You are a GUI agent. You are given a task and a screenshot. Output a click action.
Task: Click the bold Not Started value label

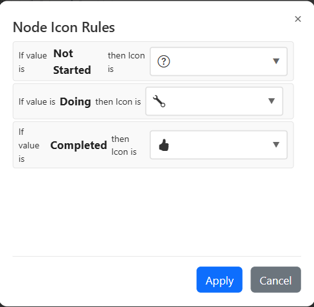pyautogui.click(x=72, y=62)
